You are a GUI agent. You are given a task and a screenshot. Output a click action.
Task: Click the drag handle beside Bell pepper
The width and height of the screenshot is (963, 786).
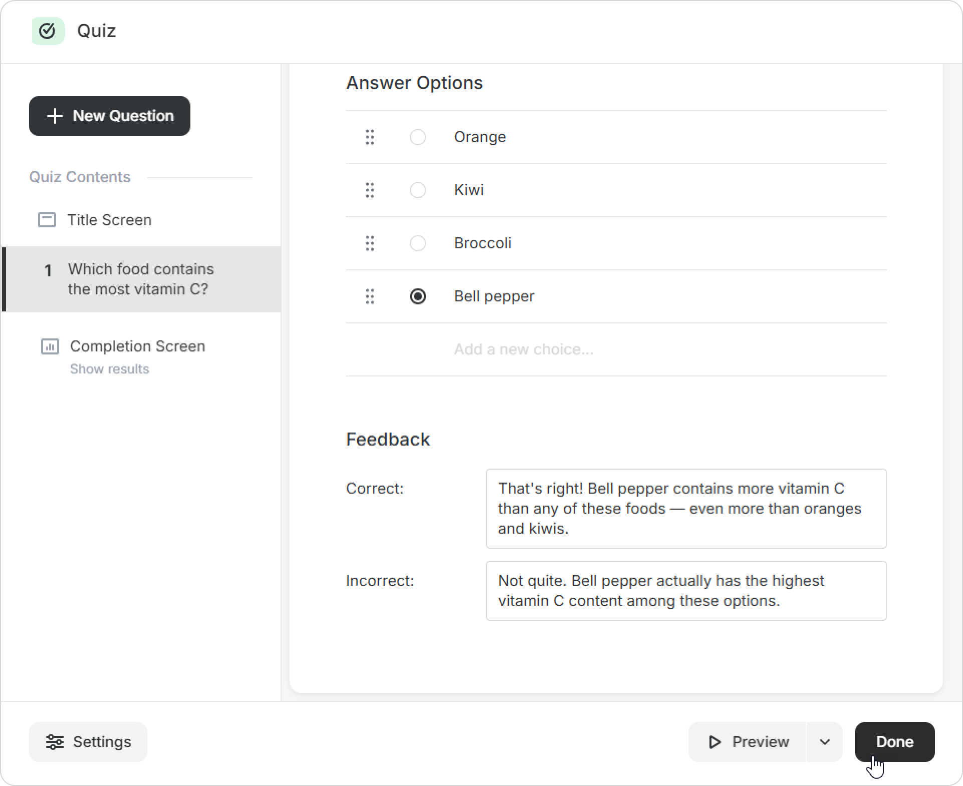pyautogui.click(x=370, y=296)
